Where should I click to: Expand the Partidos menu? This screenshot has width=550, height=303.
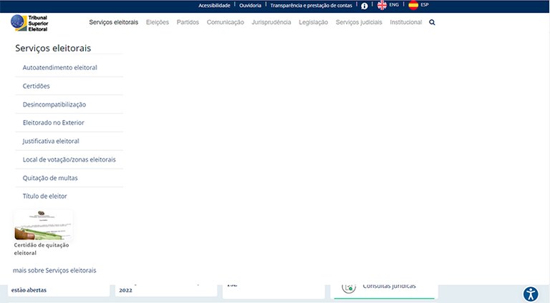tap(188, 22)
